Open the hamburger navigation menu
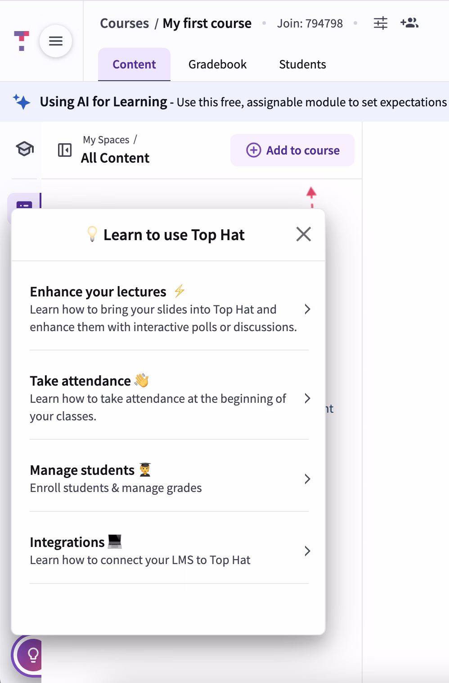This screenshot has height=683, width=449. [55, 41]
